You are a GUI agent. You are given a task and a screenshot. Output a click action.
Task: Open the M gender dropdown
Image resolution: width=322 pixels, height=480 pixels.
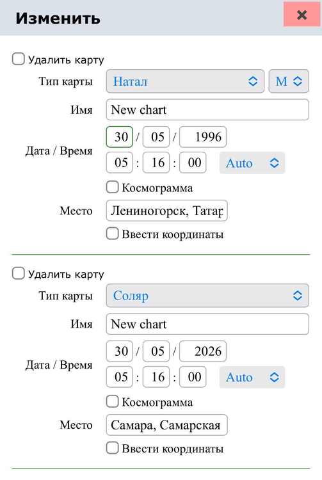pyautogui.click(x=289, y=81)
